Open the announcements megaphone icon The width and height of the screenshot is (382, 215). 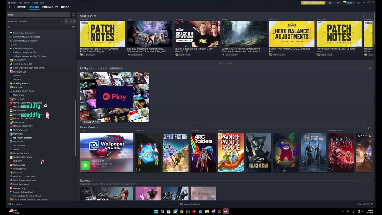(x=330, y=3)
